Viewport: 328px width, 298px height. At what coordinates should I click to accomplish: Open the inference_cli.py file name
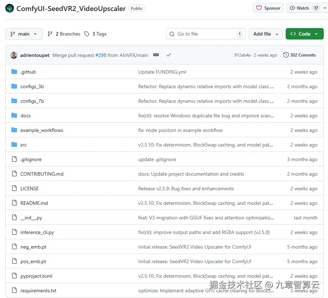(x=37, y=233)
